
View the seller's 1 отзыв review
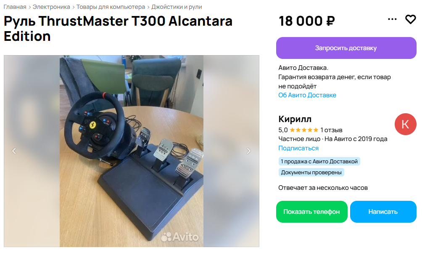(331, 130)
